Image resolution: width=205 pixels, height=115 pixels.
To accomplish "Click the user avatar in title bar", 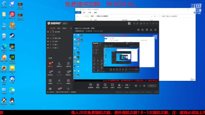I will coord(129,24).
